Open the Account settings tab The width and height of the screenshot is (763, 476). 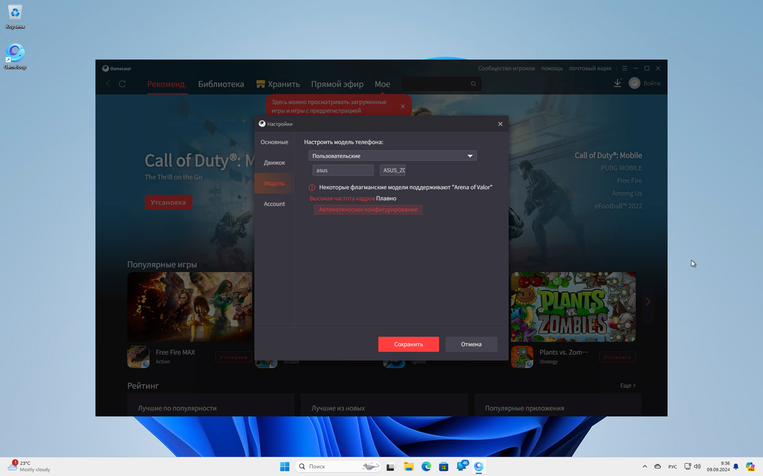(274, 204)
